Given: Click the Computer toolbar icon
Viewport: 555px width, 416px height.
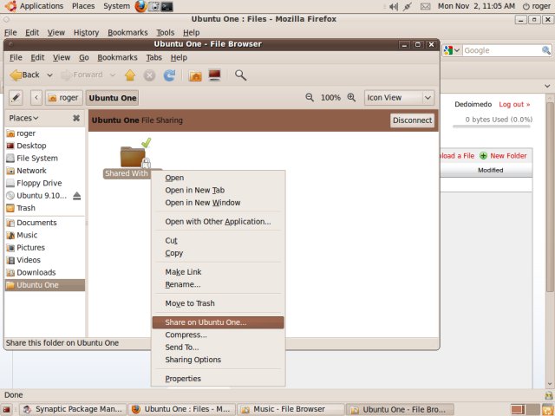Looking at the screenshot, I should [x=214, y=75].
